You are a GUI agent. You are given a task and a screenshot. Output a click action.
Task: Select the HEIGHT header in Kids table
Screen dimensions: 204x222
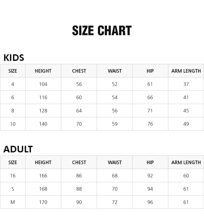coord(43,71)
